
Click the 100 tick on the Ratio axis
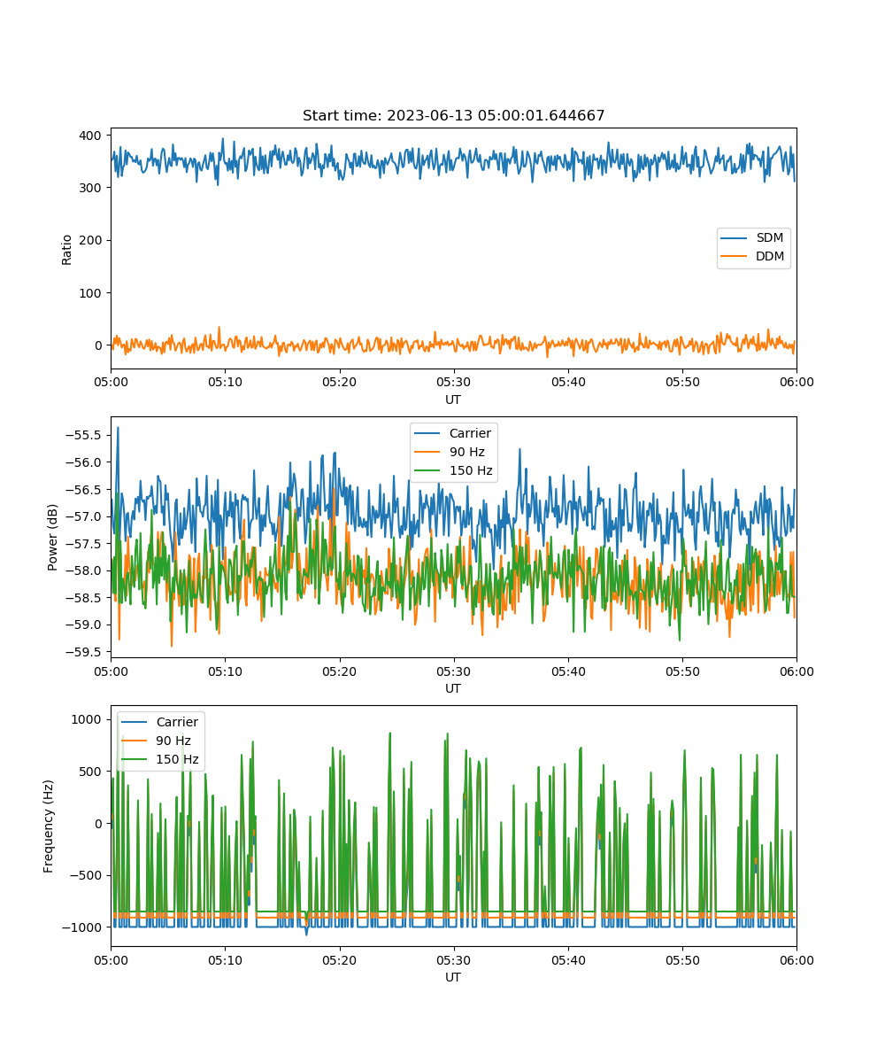pyautogui.click(x=92, y=292)
